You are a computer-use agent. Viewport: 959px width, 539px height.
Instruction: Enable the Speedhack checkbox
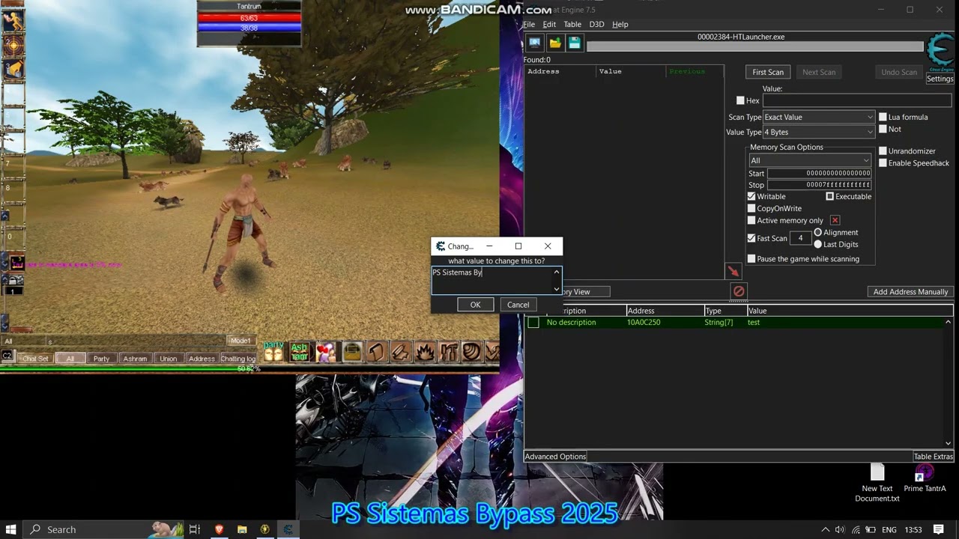pos(883,162)
